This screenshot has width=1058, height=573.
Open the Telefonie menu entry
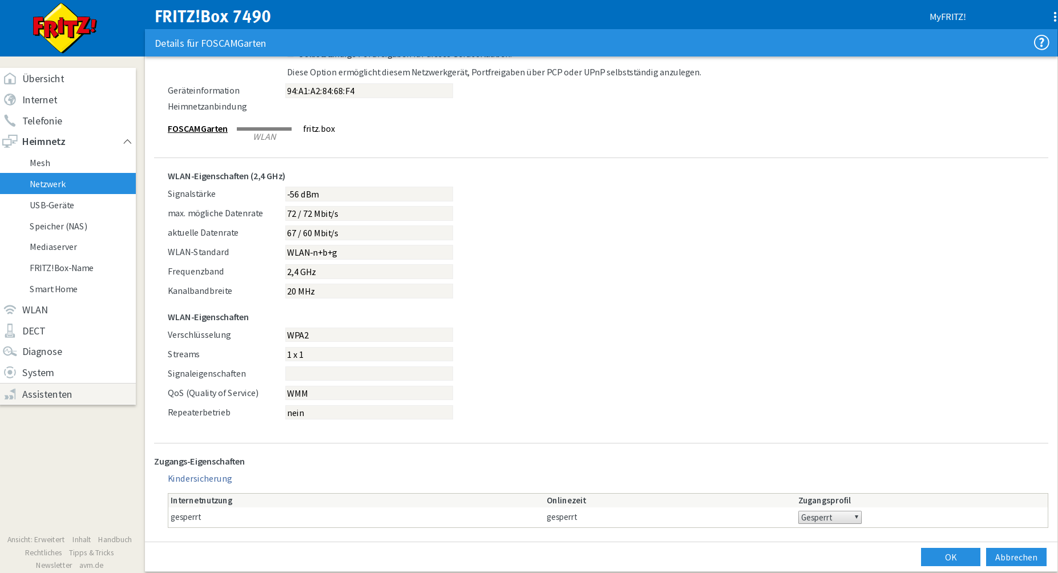click(x=68, y=121)
